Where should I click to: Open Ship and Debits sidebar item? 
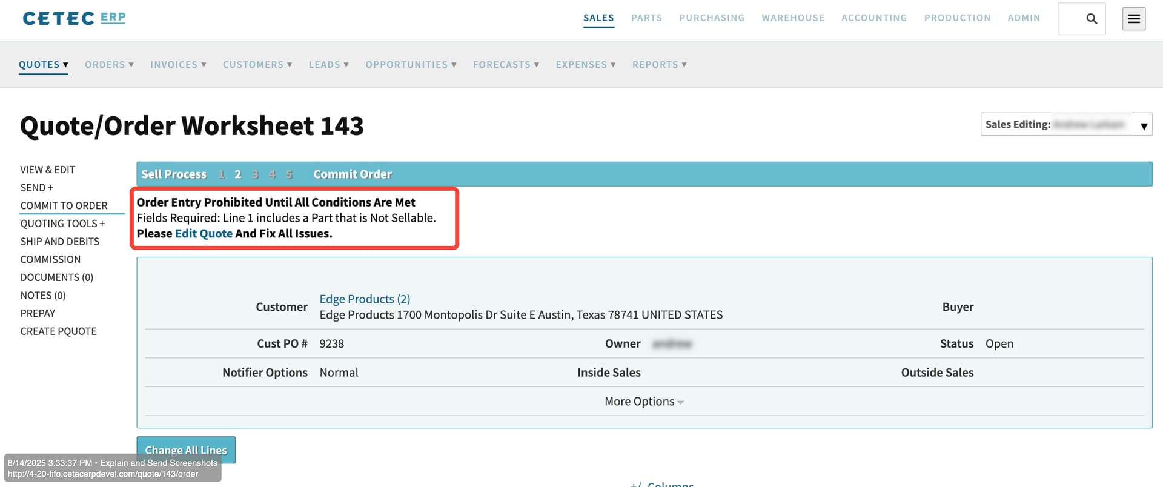[60, 242]
